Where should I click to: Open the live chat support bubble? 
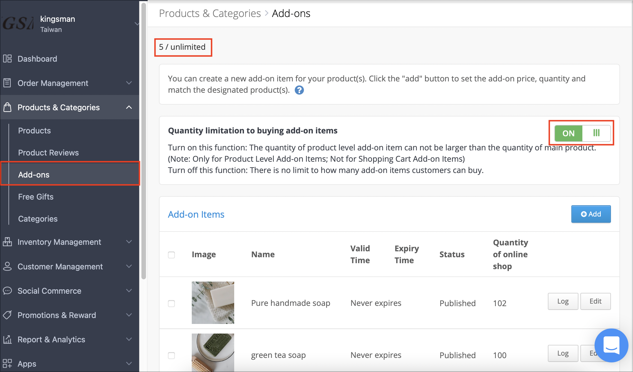[612, 345]
